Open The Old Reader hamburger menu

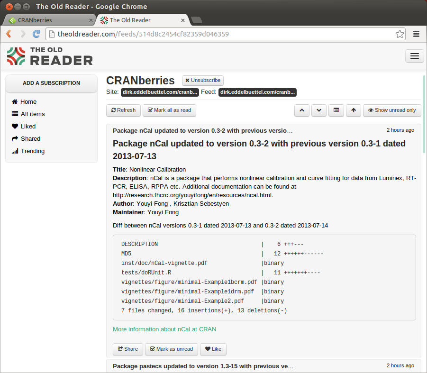(415, 56)
